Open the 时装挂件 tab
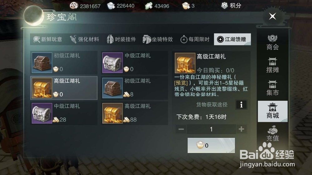 click(x=121, y=39)
